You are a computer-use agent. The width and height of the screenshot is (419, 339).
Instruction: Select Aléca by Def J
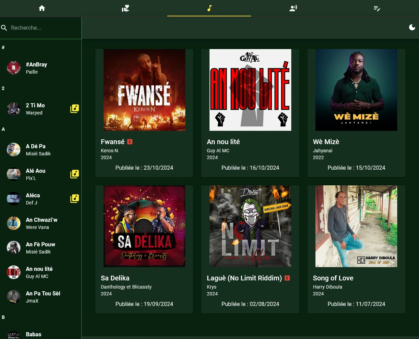click(x=41, y=199)
